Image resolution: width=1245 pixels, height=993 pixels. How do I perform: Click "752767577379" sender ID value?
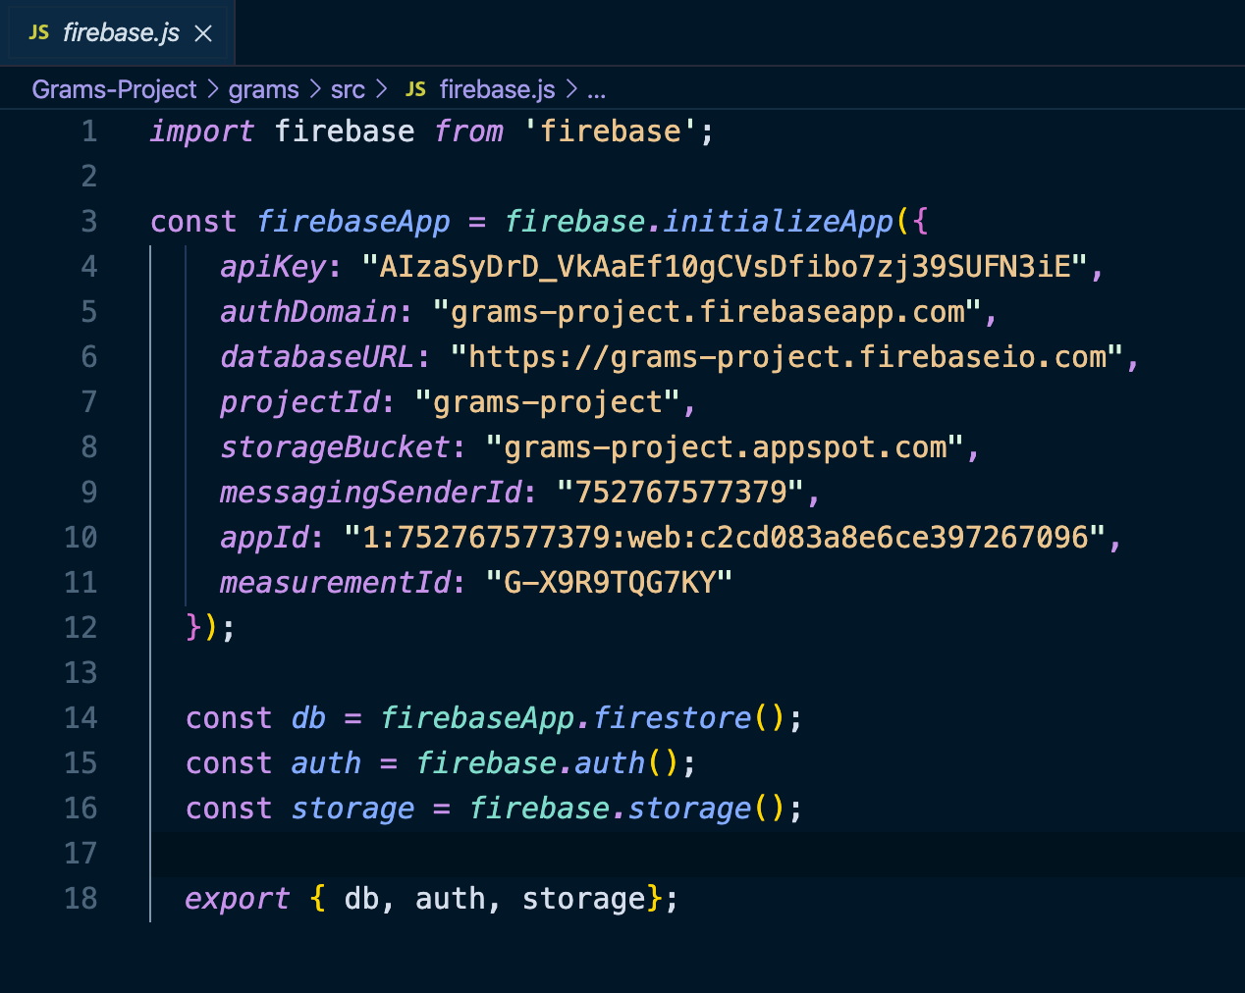[x=680, y=493]
